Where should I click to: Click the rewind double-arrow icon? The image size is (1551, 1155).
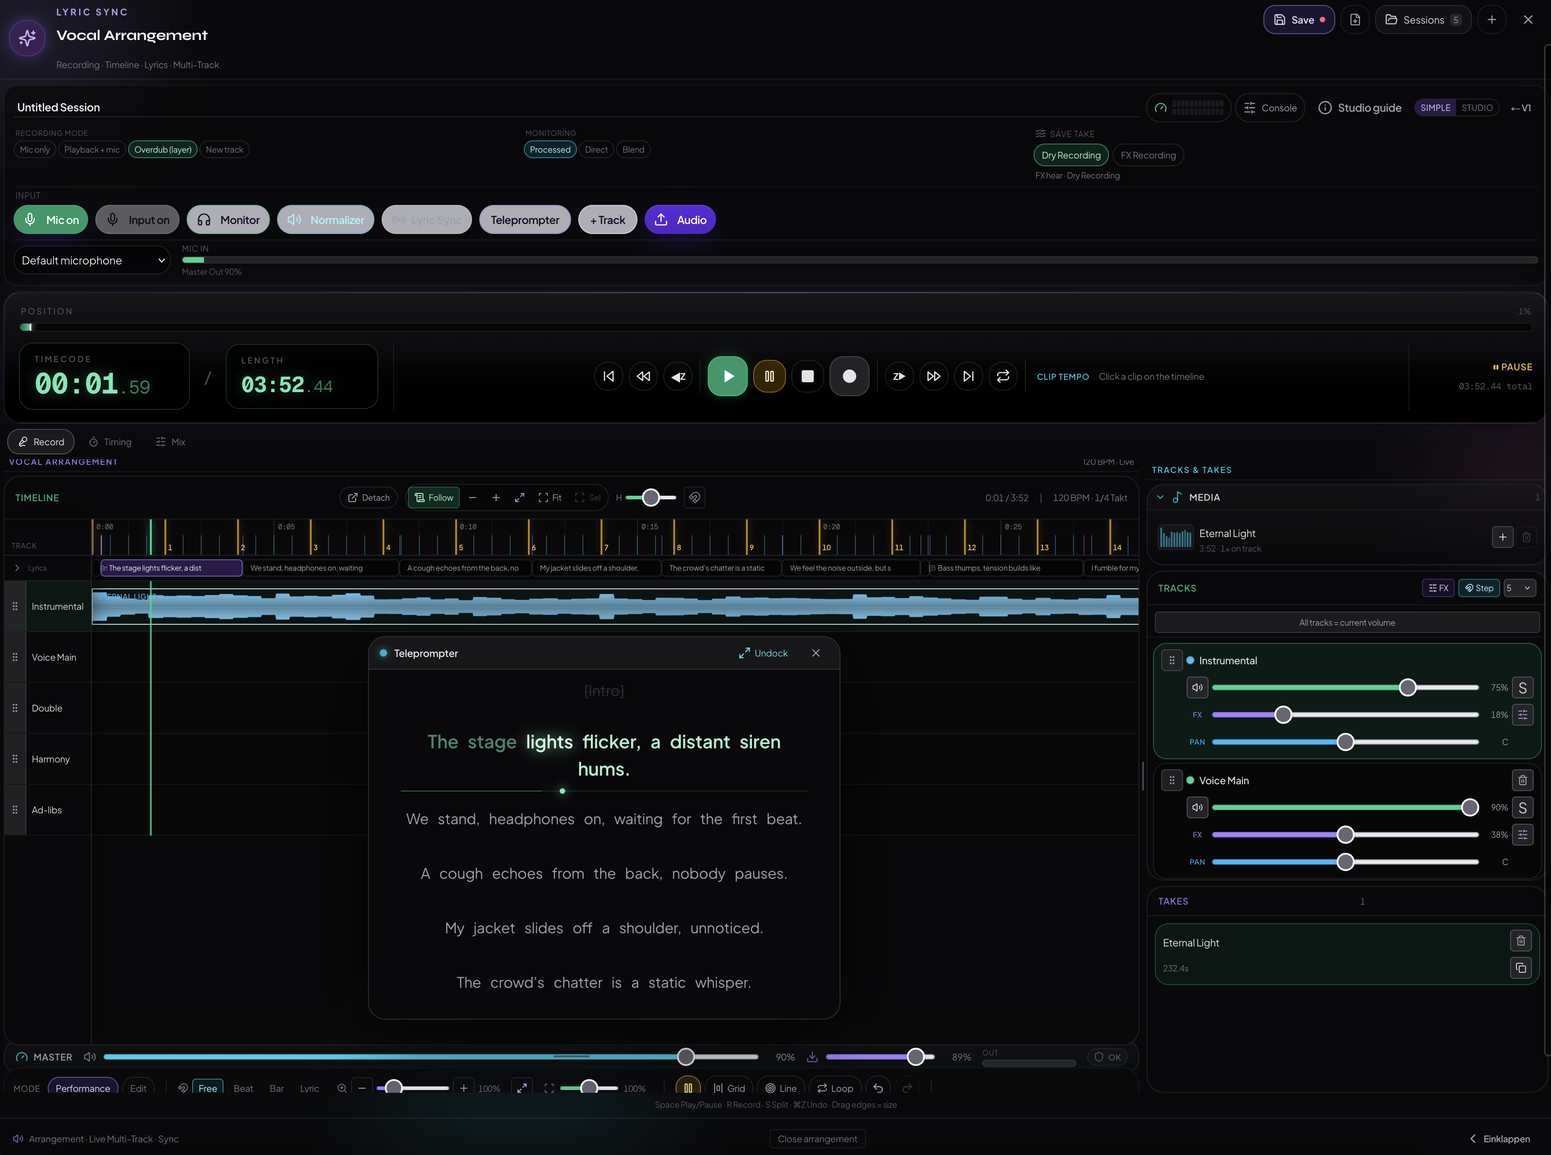click(x=643, y=376)
